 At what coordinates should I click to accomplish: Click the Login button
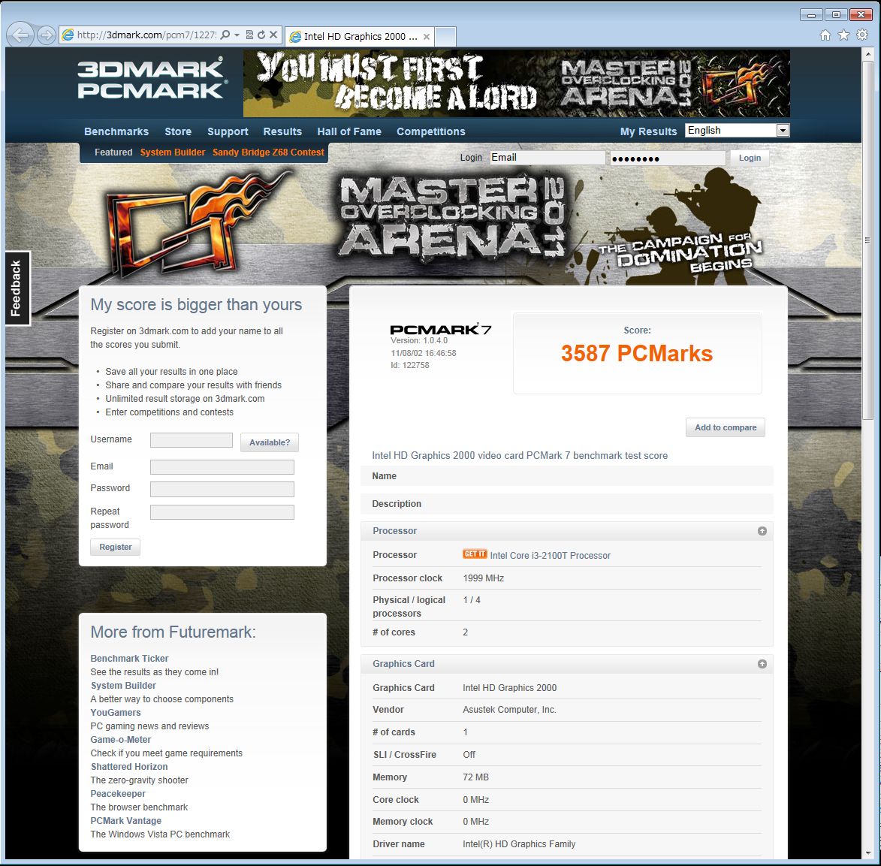click(750, 158)
